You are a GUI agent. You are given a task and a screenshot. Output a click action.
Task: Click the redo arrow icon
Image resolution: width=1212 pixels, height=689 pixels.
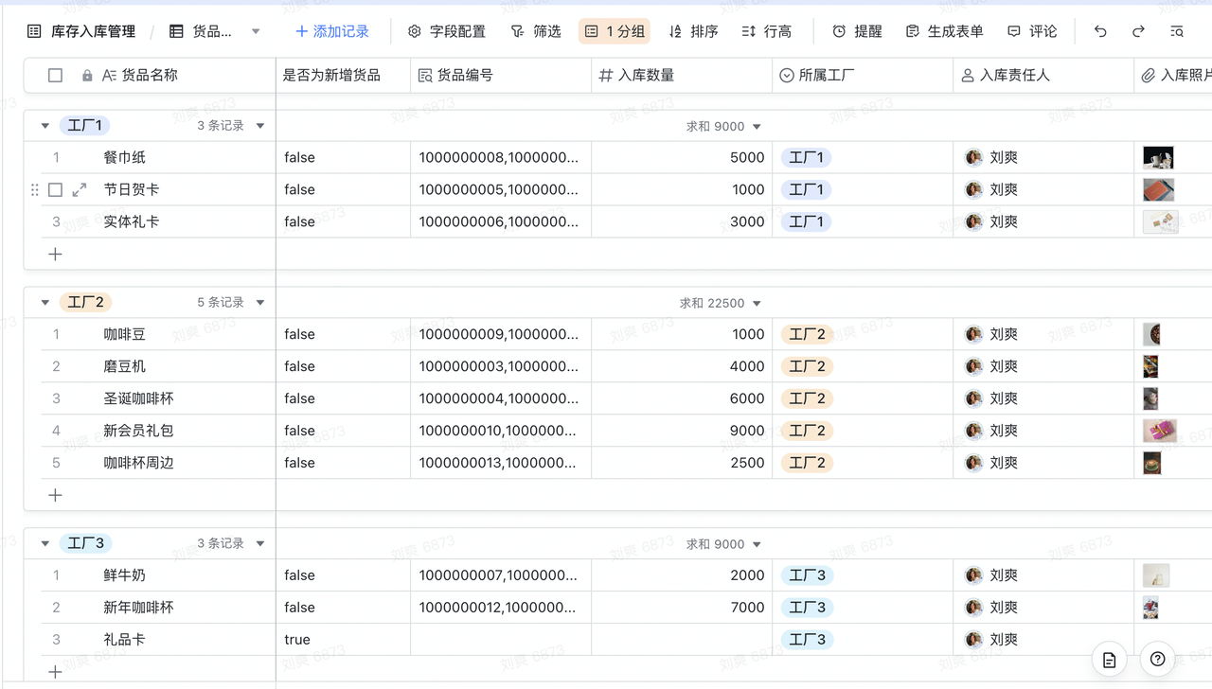(x=1138, y=31)
